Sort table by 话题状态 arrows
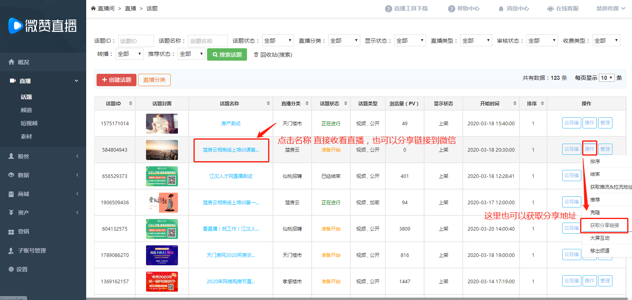Viewport: 632px width, 300px height. [x=346, y=103]
